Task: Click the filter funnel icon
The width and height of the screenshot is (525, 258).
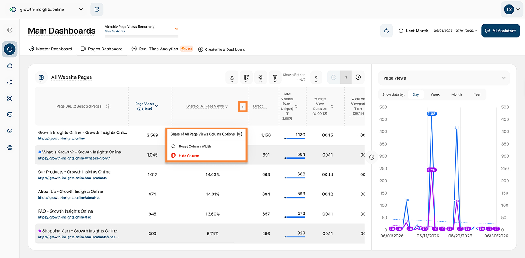Action: [275, 77]
